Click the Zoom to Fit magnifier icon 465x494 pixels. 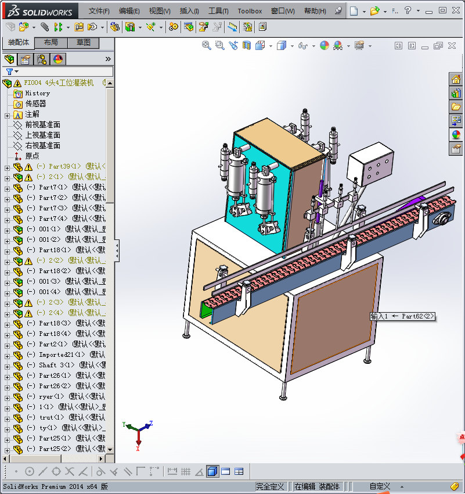[x=207, y=46]
